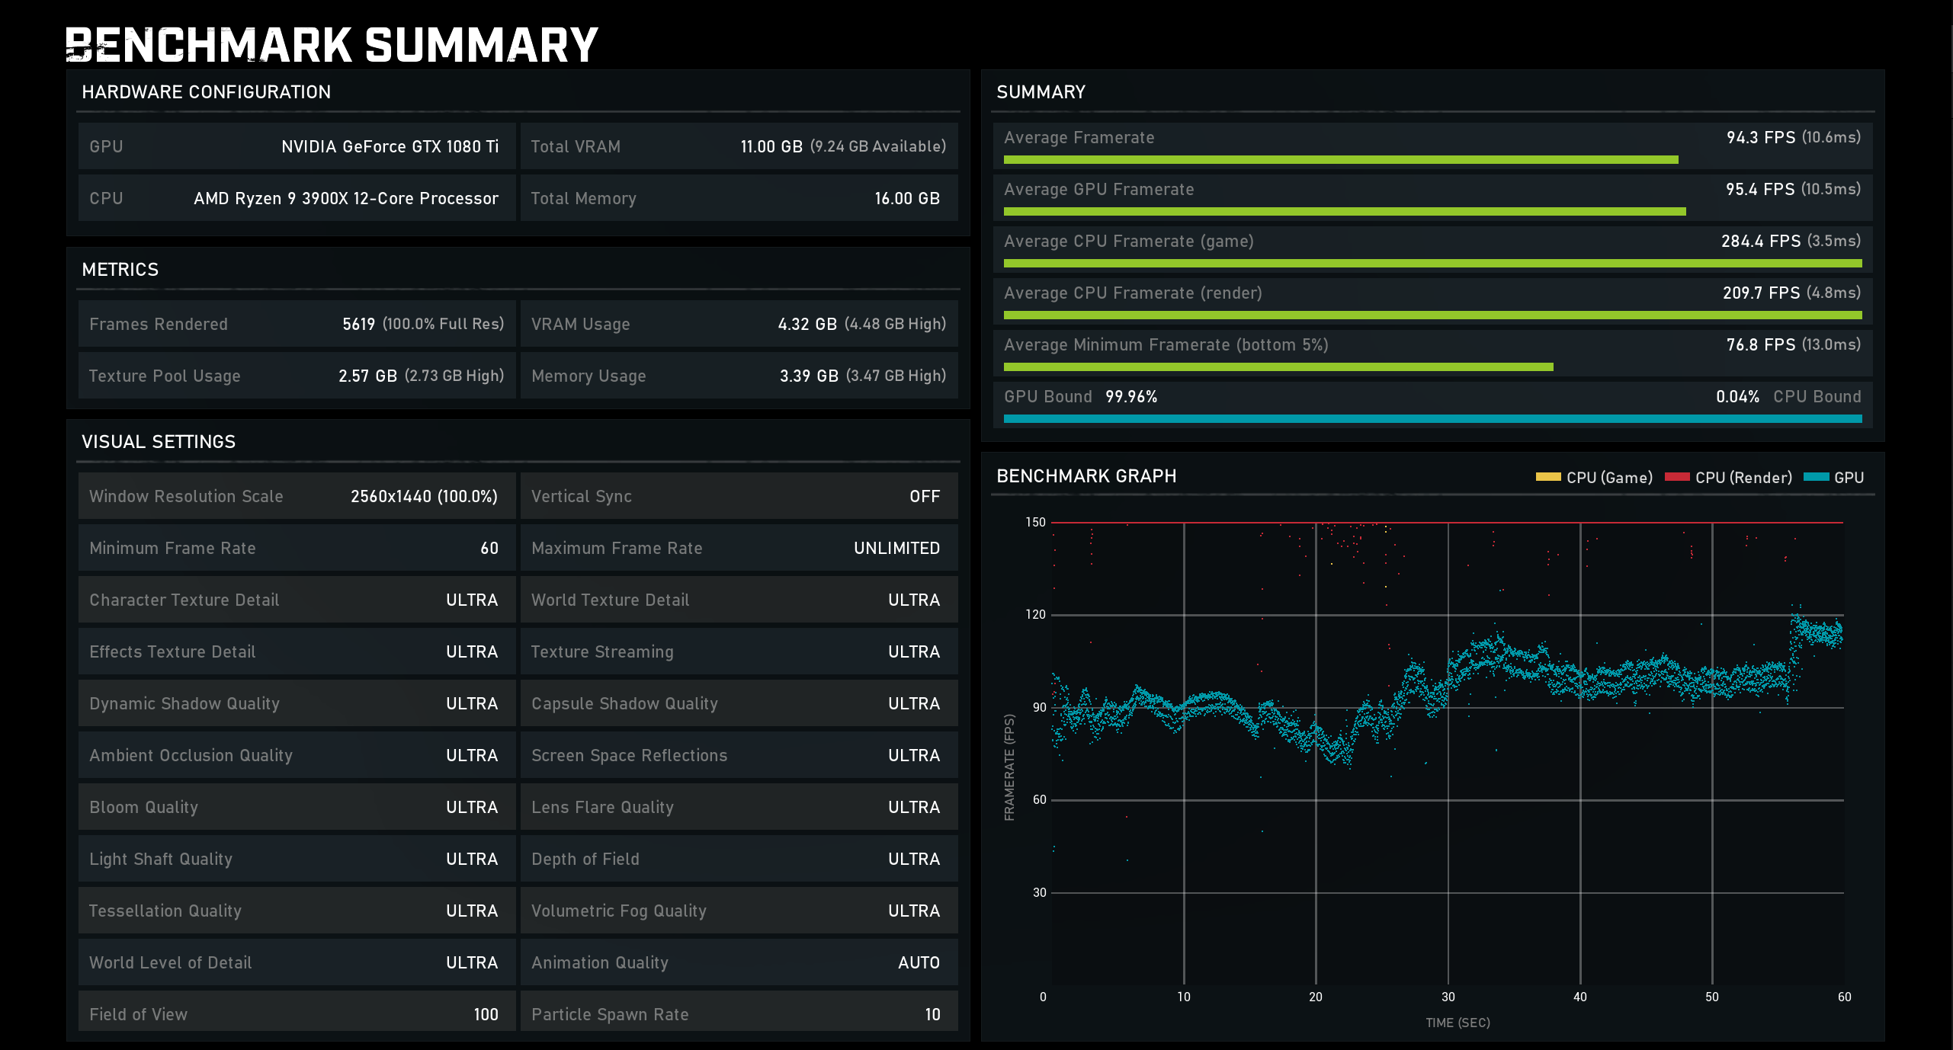
Task: Click the VISUAL SETTINGS section header
Action: click(159, 442)
